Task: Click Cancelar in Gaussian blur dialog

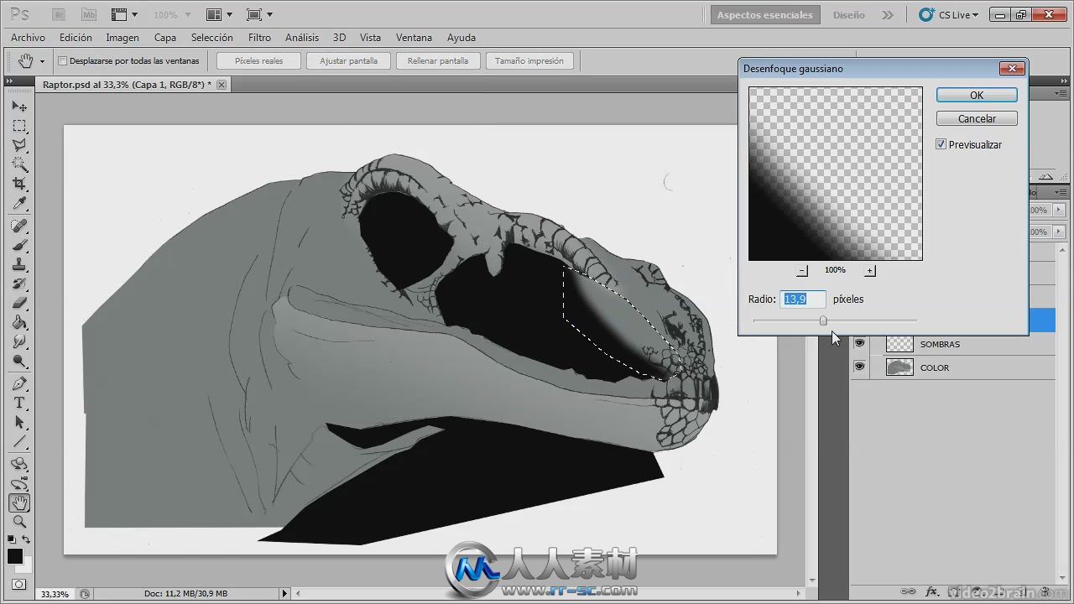Action: [977, 118]
